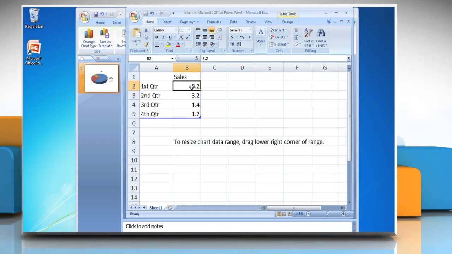Switch to the Excel Insert tab

(x=167, y=22)
